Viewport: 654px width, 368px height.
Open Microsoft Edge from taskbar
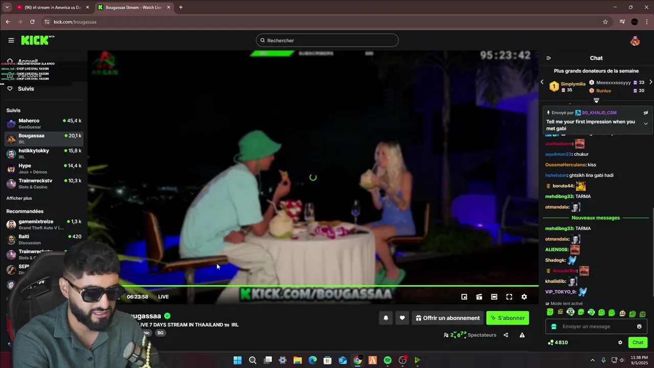tap(313, 360)
